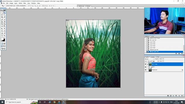The height and width of the screenshot is (104, 185).
Task: Select the Eyedropper tool
Action: (x=4, y=34)
